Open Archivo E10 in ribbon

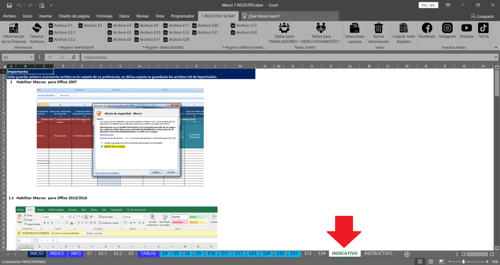[x=147, y=33]
